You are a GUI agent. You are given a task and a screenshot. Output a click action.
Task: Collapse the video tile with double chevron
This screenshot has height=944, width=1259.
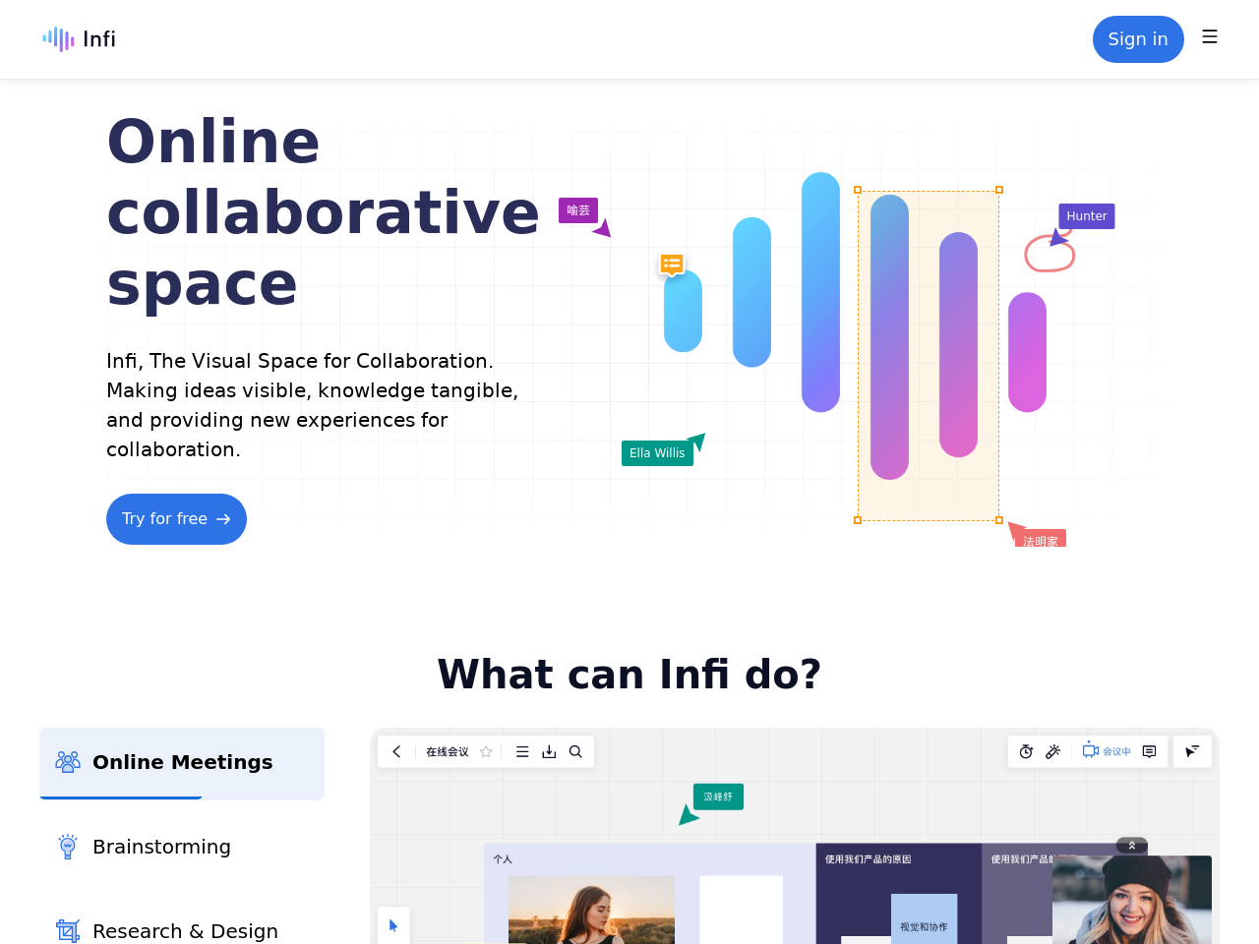point(1132,846)
